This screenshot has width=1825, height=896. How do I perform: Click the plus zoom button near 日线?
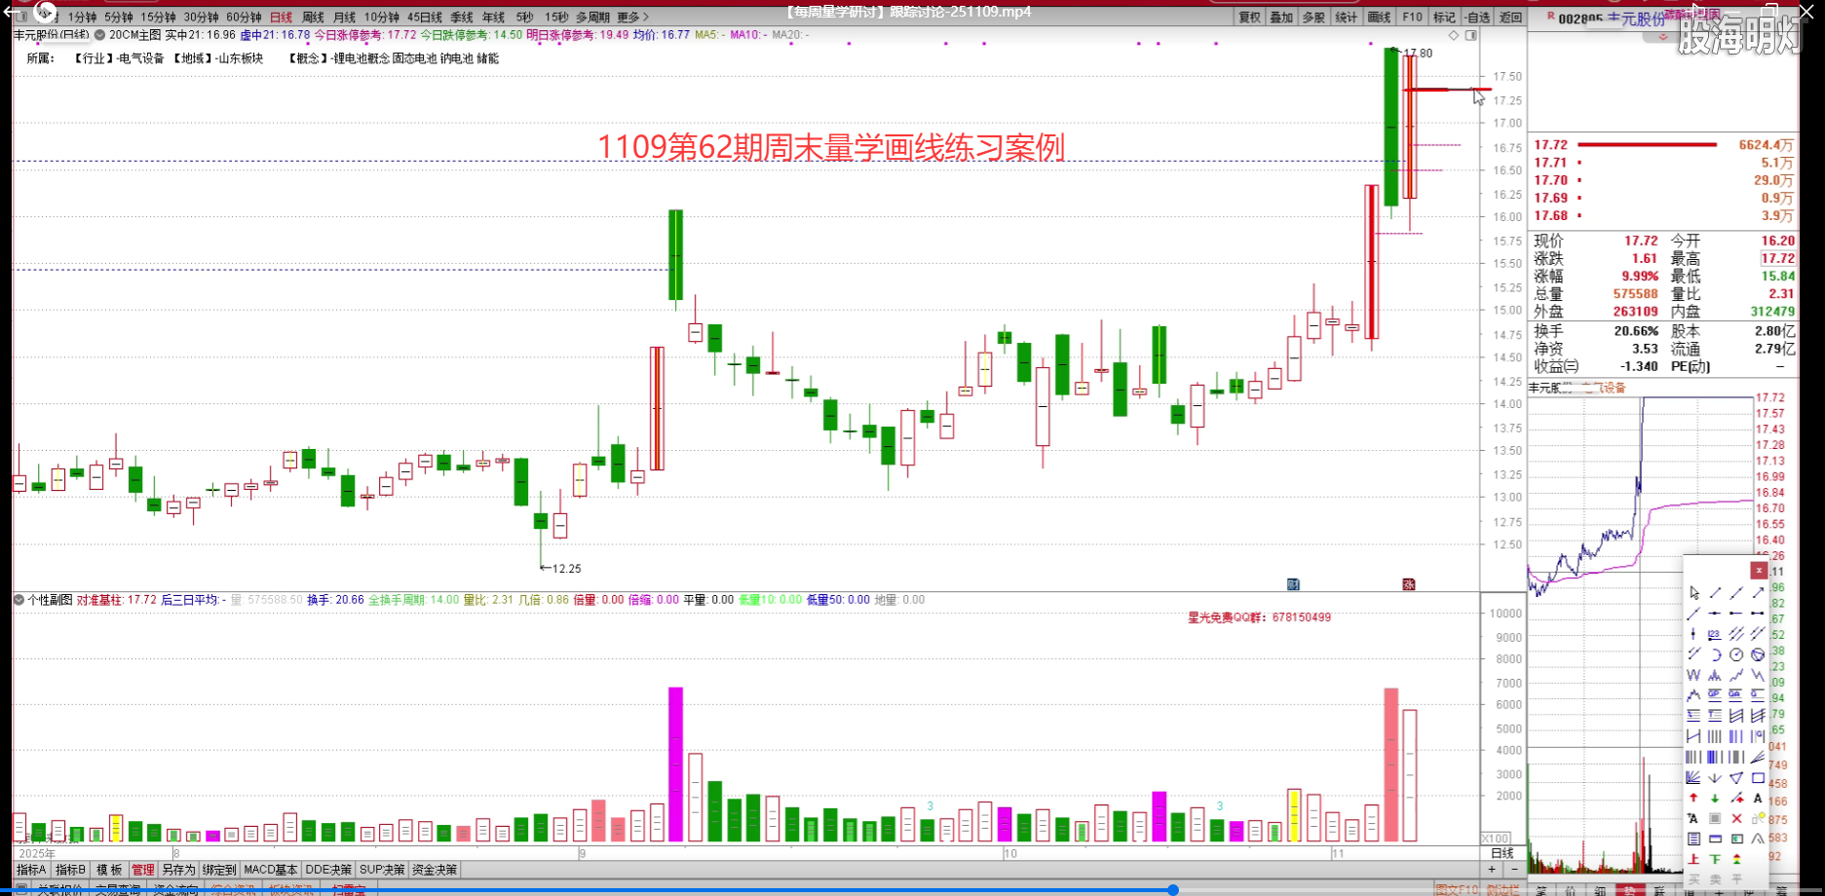tap(1491, 869)
